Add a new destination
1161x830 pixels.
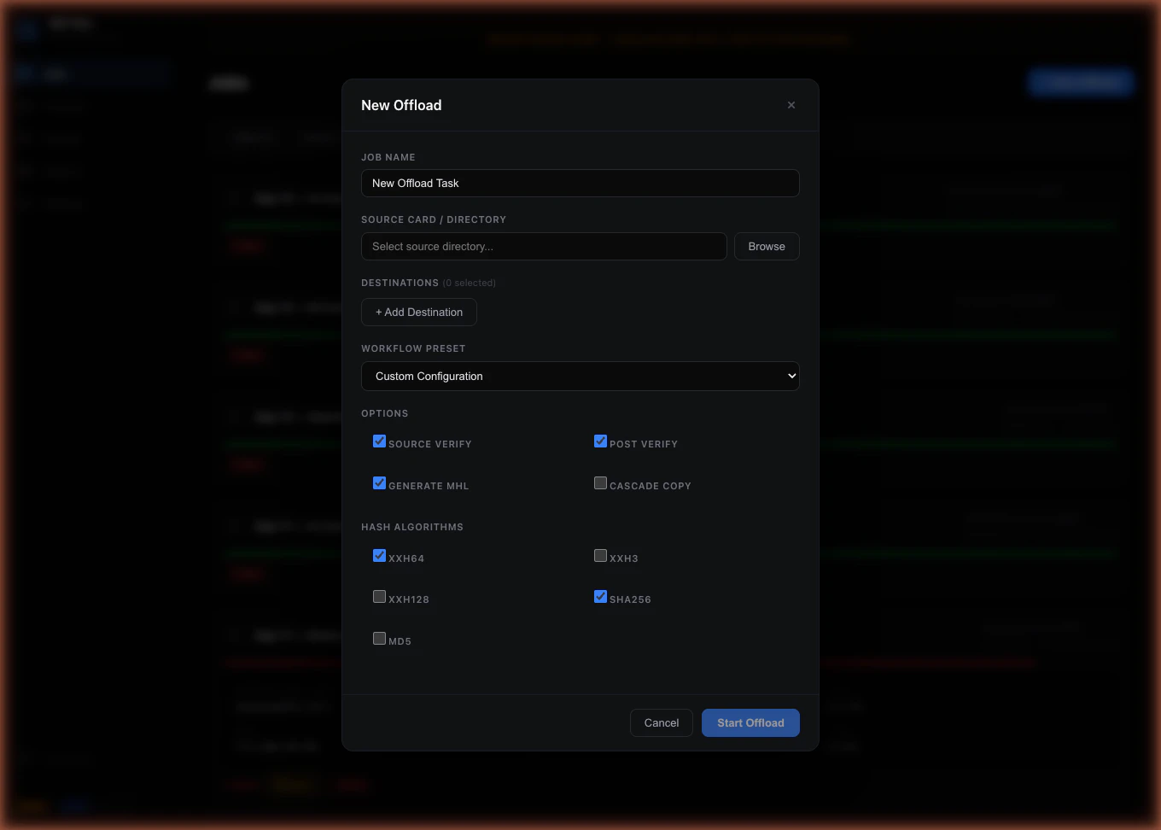[419, 313]
